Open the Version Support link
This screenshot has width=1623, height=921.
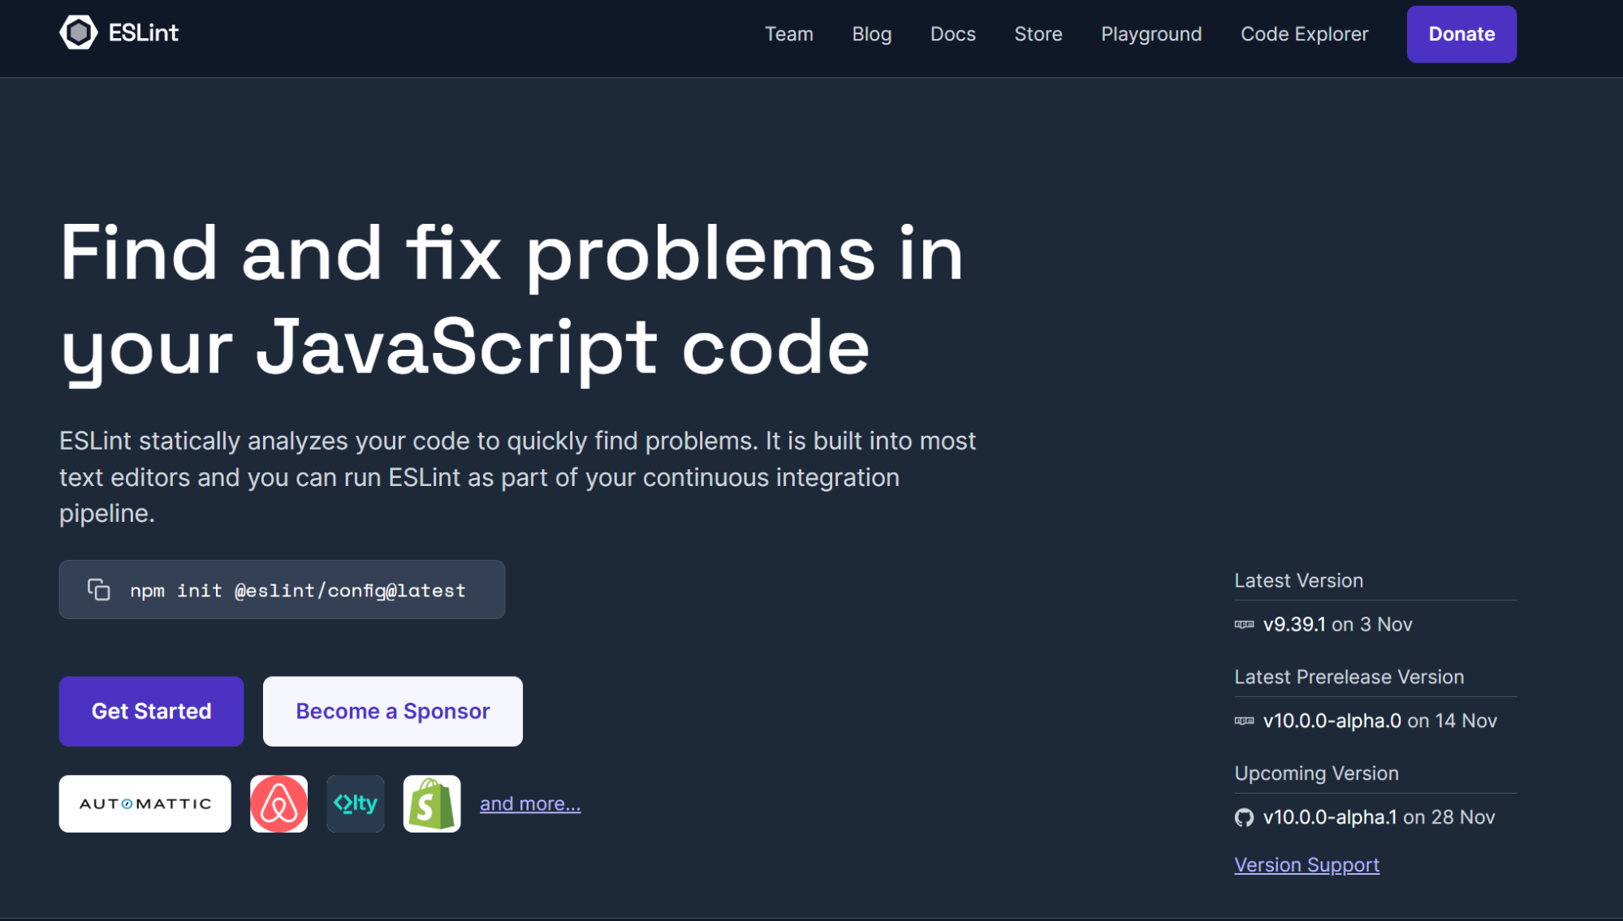[1306, 864]
